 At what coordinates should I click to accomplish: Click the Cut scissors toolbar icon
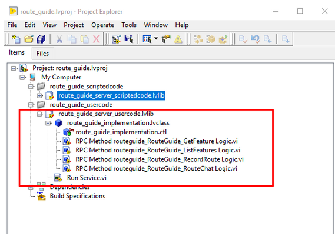(59, 39)
